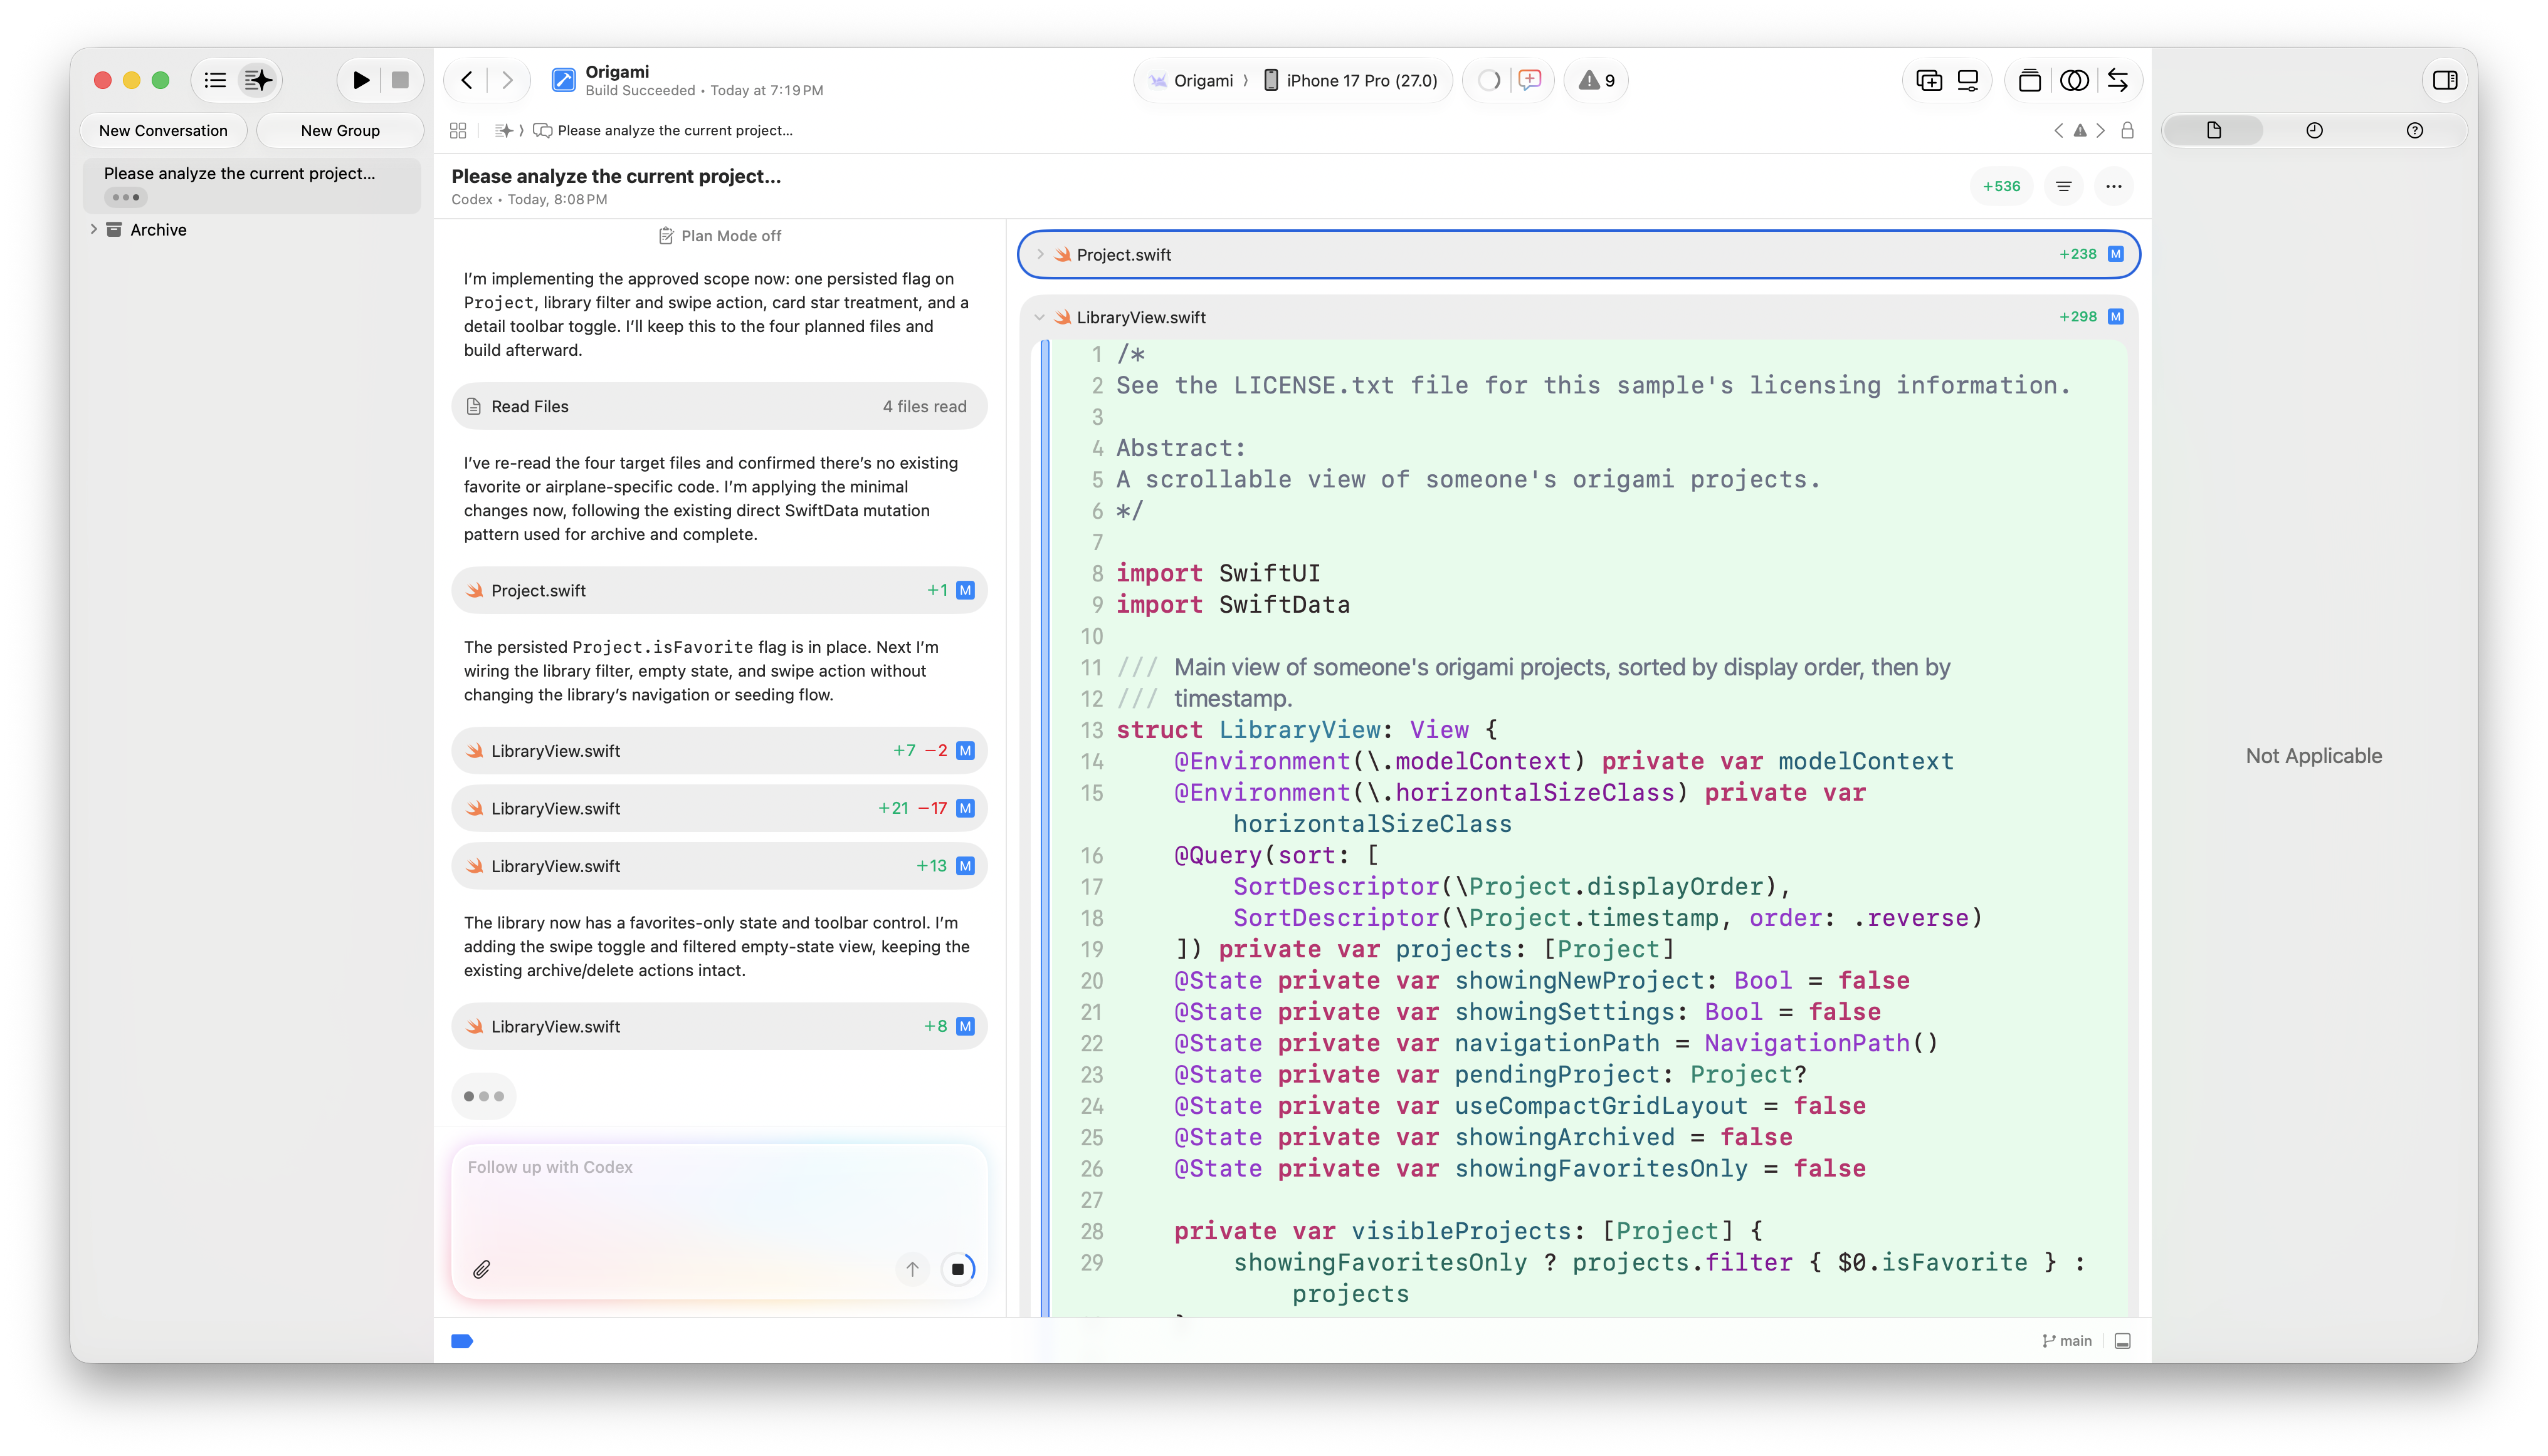Click New Group button

(340, 130)
